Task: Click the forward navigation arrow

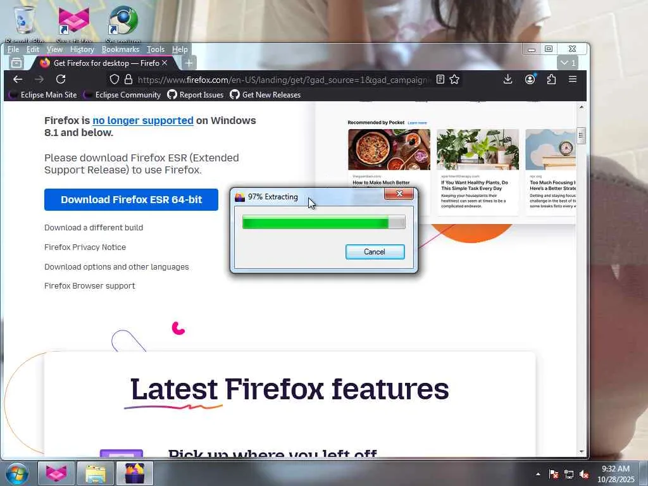Action: (39, 79)
